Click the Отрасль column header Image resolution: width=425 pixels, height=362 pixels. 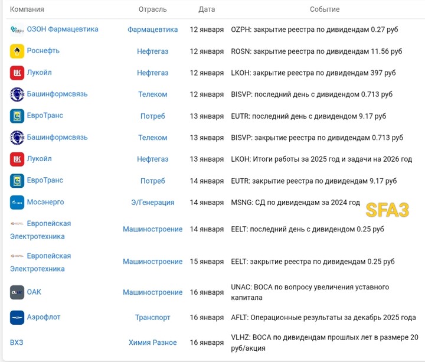[x=152, y=9]
